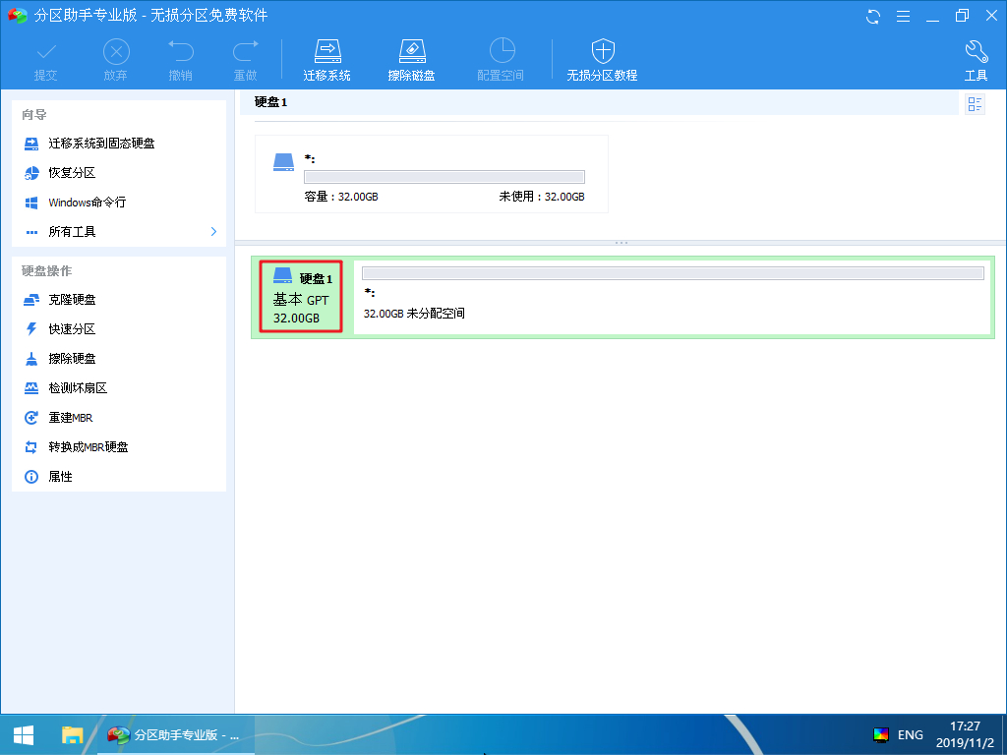Click 克隆硬盘 in disk operations

[72, 300]
